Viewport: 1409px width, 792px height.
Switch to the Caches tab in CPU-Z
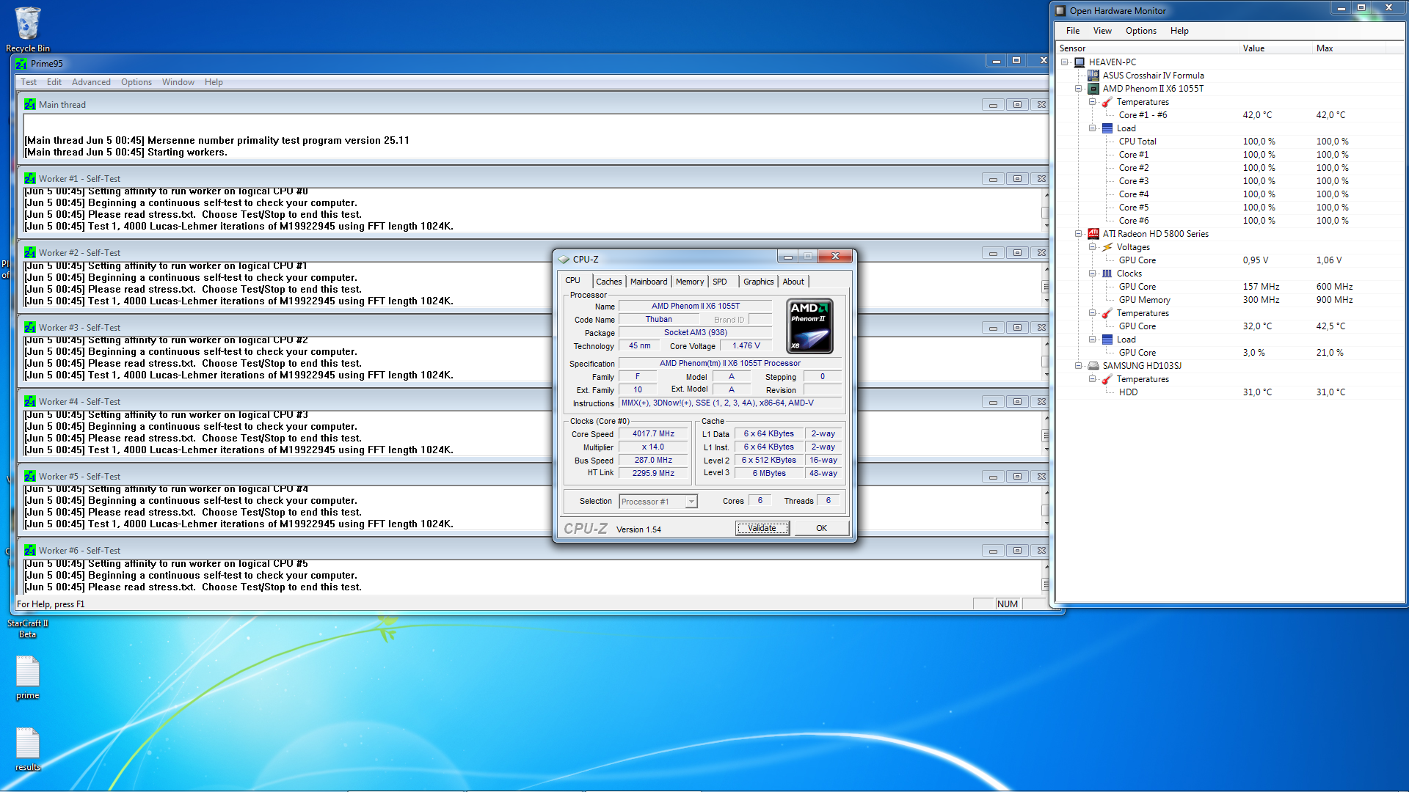tap(608, 282)
